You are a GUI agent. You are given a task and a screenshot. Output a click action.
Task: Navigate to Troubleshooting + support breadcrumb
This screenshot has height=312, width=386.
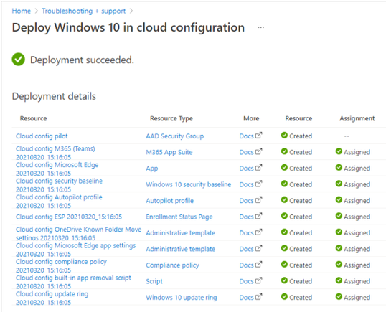coord(84,11)
